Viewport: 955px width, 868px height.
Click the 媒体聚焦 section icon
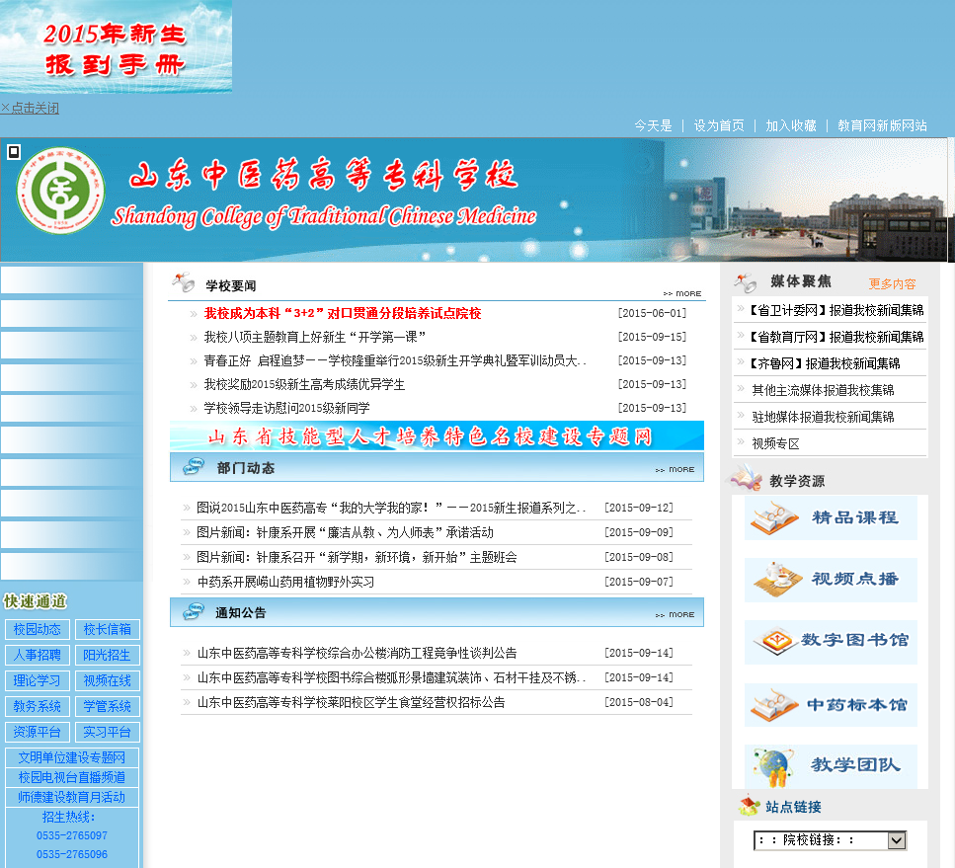[746, 282]
